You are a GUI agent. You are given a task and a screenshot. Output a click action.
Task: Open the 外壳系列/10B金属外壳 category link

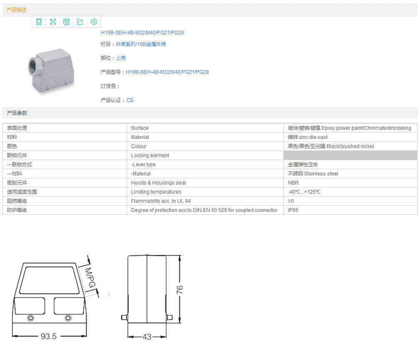[141, 44]
